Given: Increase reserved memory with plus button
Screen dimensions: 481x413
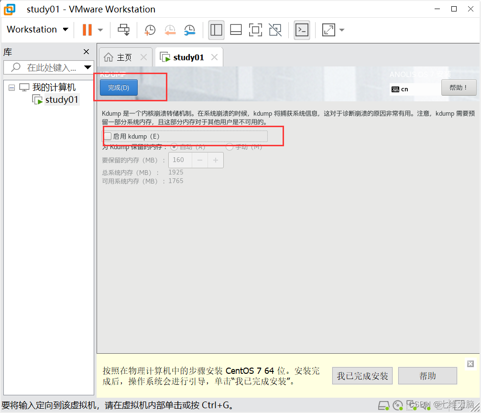Looking at the screenshot, I should pyautogui.click(x=216, y=160).
